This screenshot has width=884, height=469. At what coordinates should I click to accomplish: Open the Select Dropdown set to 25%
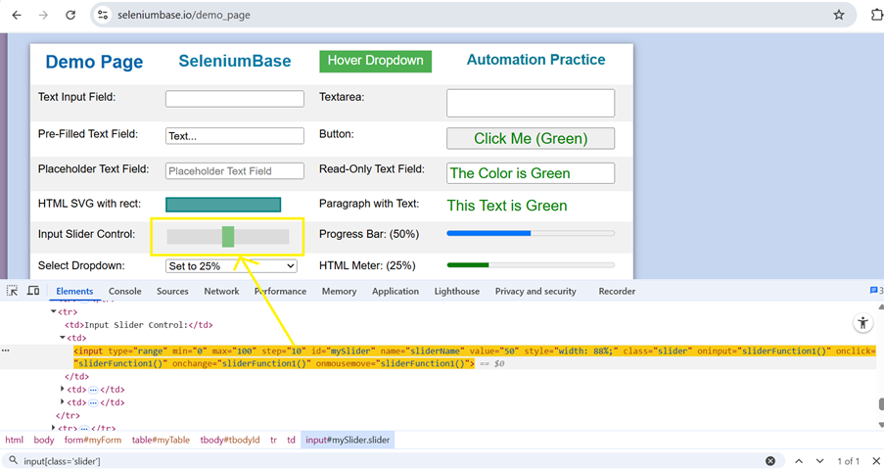[231, 266]
